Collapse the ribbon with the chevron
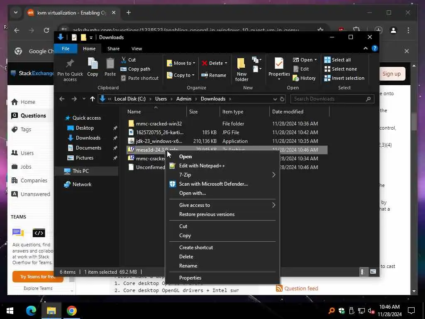 365,48
